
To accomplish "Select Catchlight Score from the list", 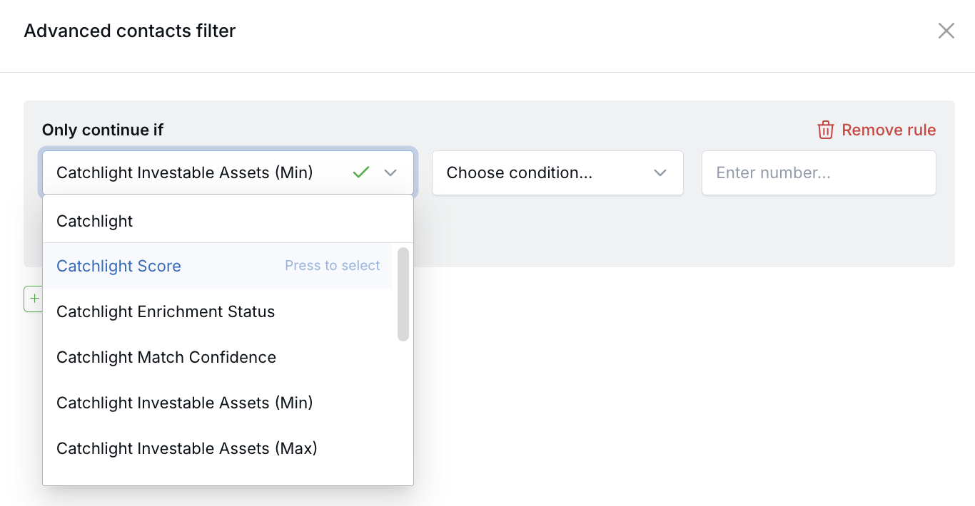I will (118, 266).
